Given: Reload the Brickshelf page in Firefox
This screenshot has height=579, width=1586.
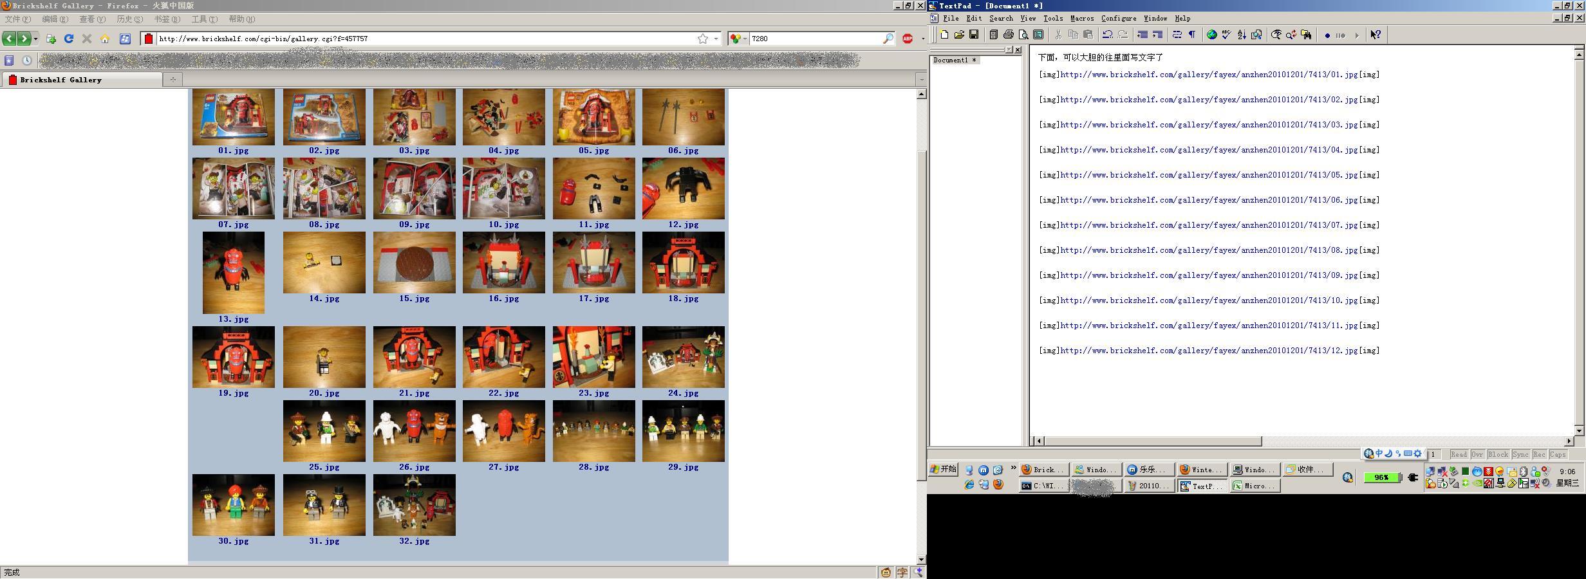Looking at the screenshot, I should click(69, 39).
